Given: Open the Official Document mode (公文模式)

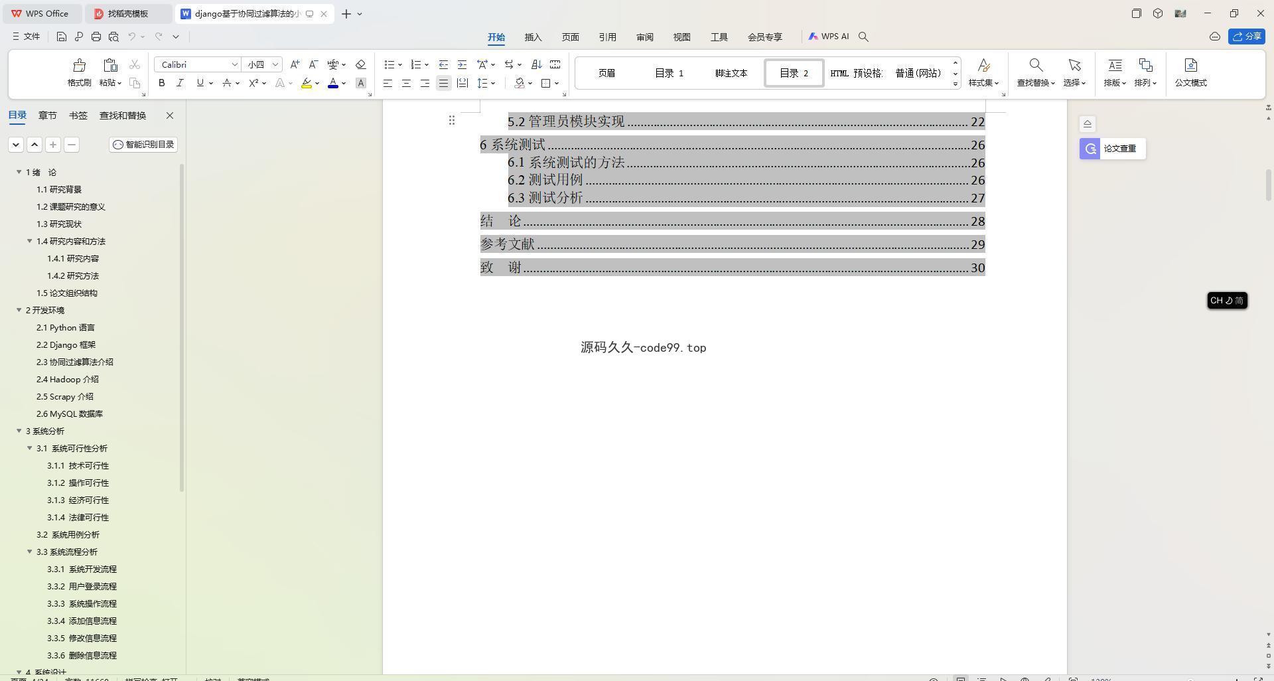Looking at the screenshot, I should click(x=1190, y=73).
